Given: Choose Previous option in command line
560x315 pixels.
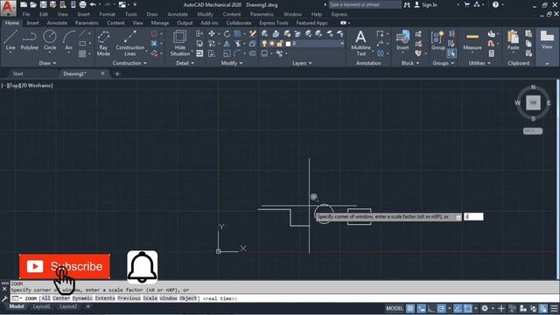Looking at the screenshot, I should [x=129, y=298].
